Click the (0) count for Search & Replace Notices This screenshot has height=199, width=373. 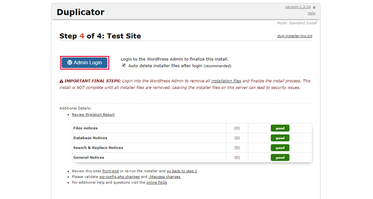pyautogui.click(x=237, y=147)
